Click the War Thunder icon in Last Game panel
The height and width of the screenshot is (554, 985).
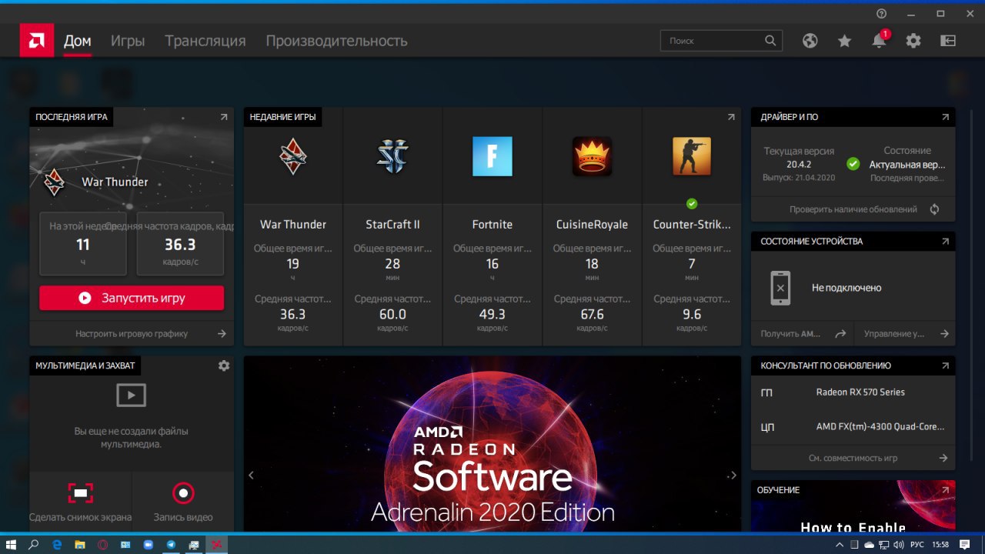click(54, 182)
